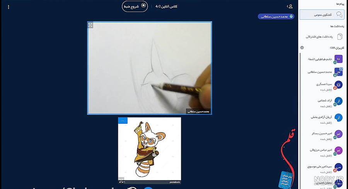Select user خانم طباطبایی (شما) avatar

(x=338, y=59)
